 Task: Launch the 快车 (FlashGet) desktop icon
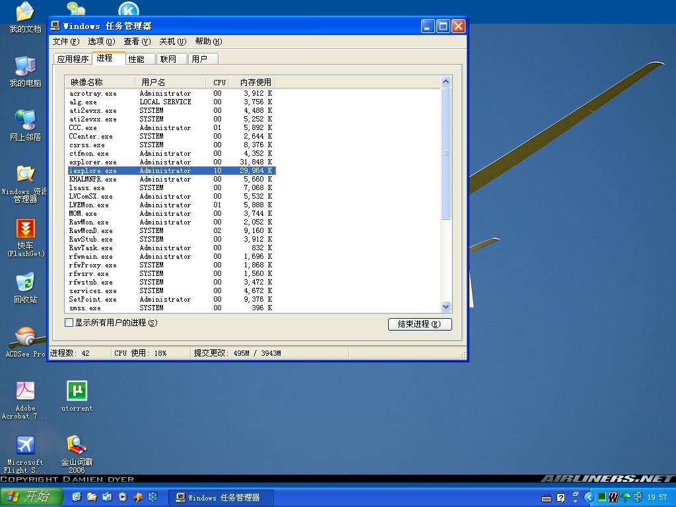25,238
